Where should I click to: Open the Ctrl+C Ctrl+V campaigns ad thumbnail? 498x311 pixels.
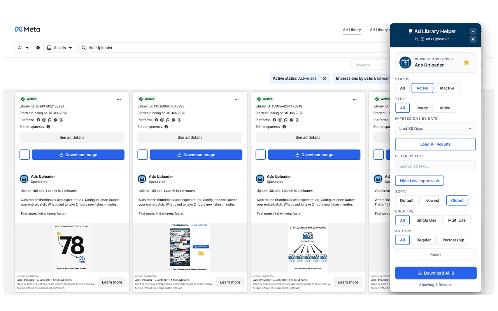[x=308, y=247]
